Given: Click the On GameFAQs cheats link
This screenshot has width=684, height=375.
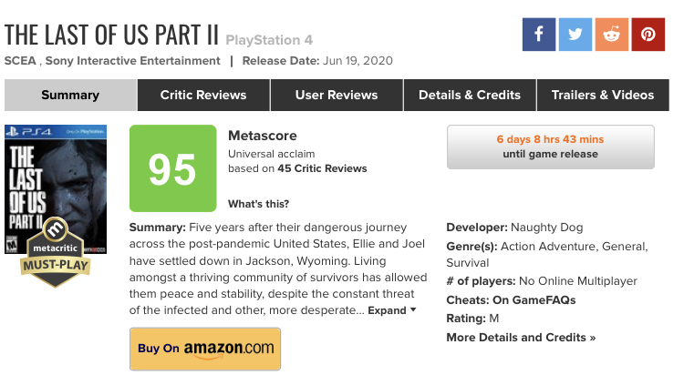Looking at the screenshot, I should coord(534,300).
